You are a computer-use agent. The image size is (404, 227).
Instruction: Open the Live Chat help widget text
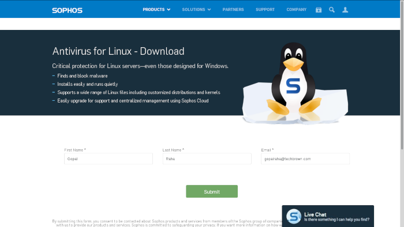click(x=336, y=217)
